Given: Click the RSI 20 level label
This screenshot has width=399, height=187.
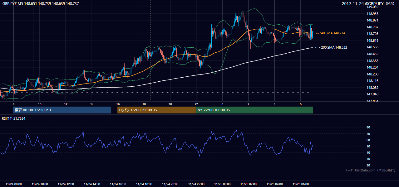Looking at the screenshot, I should tap(368, 165).
